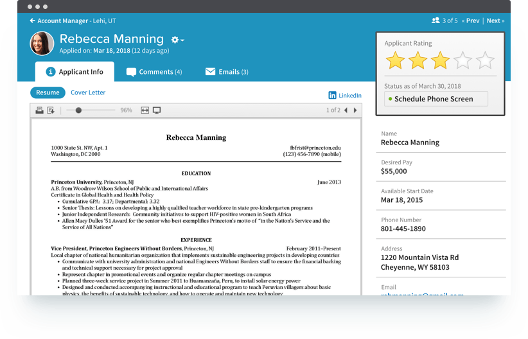Go back using the Account Manager arrow

[32, 21]
